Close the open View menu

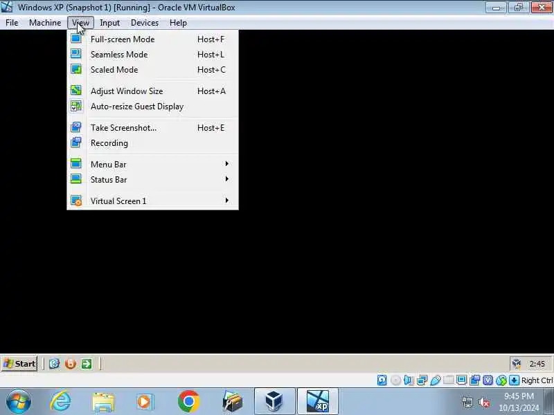pos(80,23)
